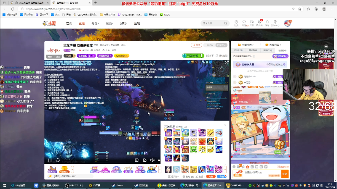This screenshot has height=189, width=337.
Task: Click the orange follow button beside title
Action: [x=196, y=45]
